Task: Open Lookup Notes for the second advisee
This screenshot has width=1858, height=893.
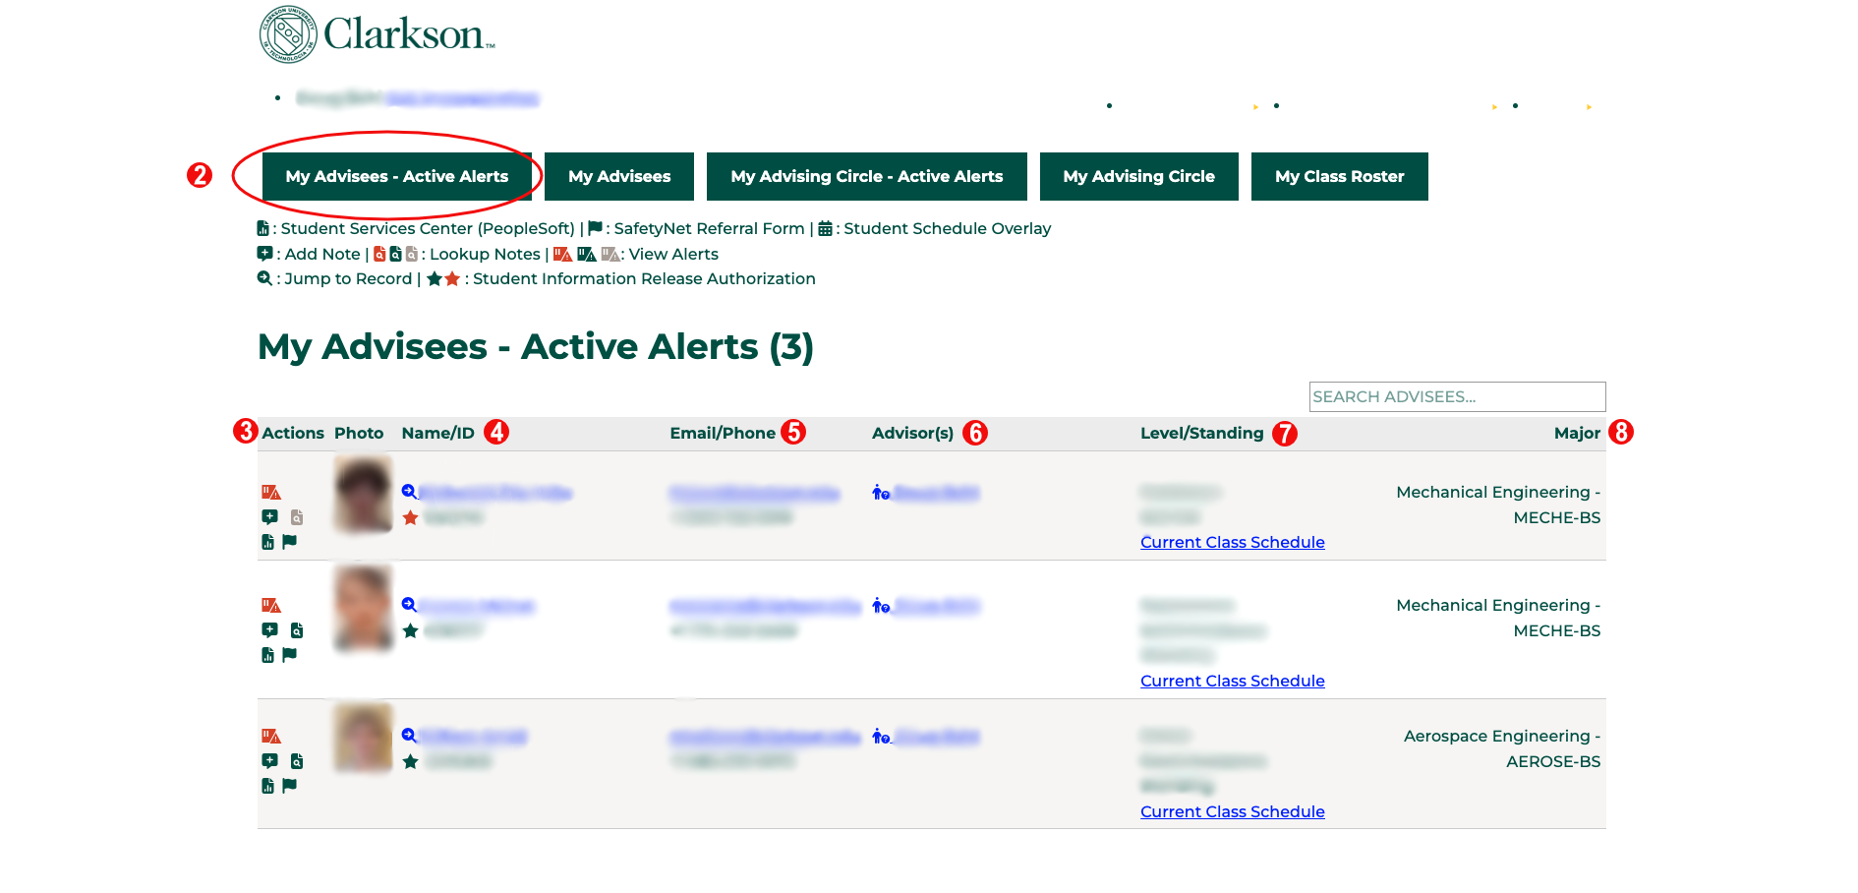Action: (298, 629)
